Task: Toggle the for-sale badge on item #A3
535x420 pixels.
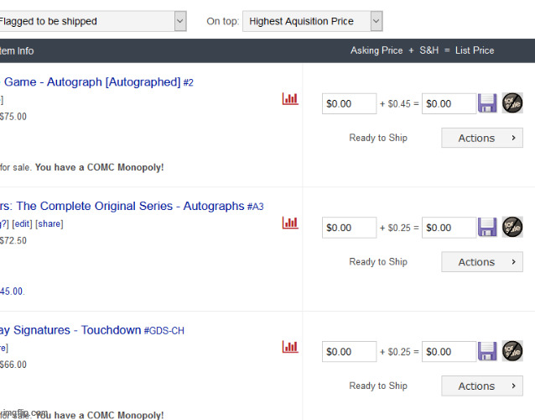Action: tap(512, 227)
